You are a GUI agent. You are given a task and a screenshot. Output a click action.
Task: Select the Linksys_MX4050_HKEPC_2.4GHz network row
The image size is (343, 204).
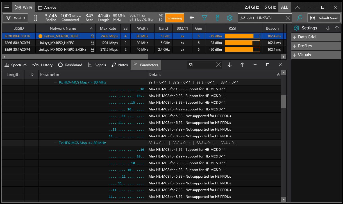pos(142,50)
